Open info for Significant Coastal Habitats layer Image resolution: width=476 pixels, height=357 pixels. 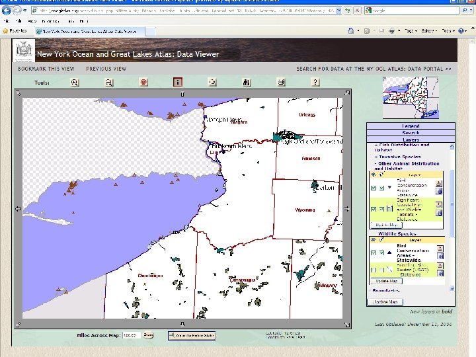pos(439,213)
